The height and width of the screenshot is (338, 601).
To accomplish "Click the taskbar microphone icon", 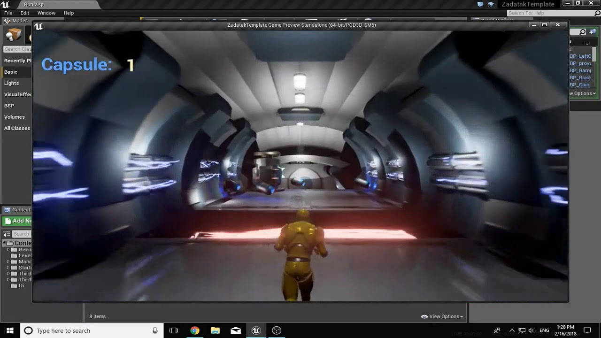I will pyautogui.click(x=155, y=330).
